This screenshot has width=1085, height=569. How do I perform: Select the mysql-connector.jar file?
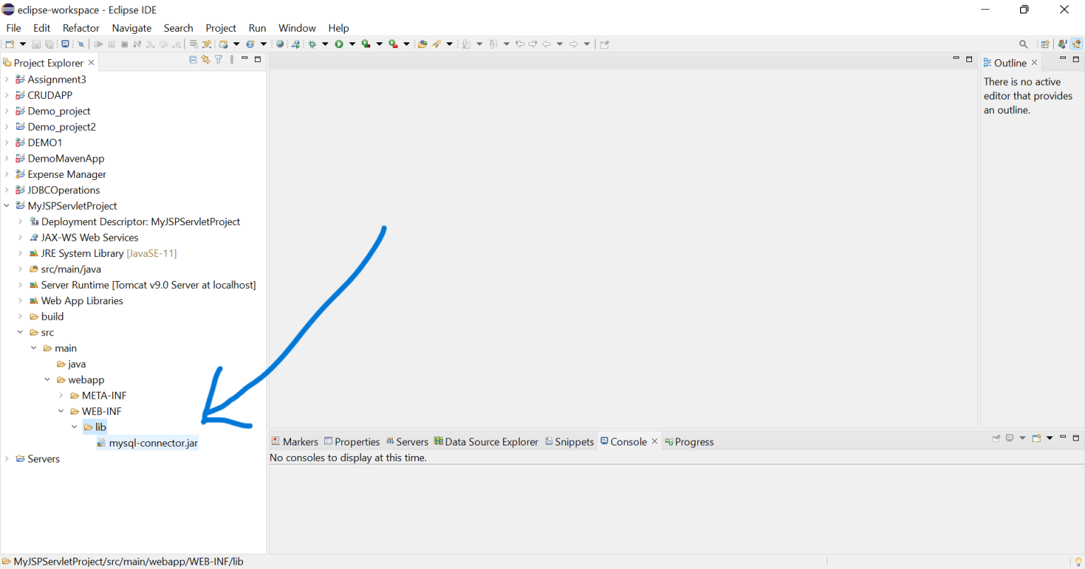pos(153,443)
